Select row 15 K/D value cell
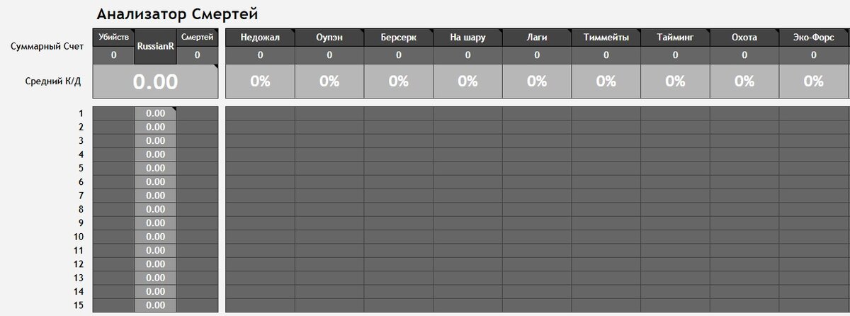The width and height of the screenshot is (850, 316). 155,305
